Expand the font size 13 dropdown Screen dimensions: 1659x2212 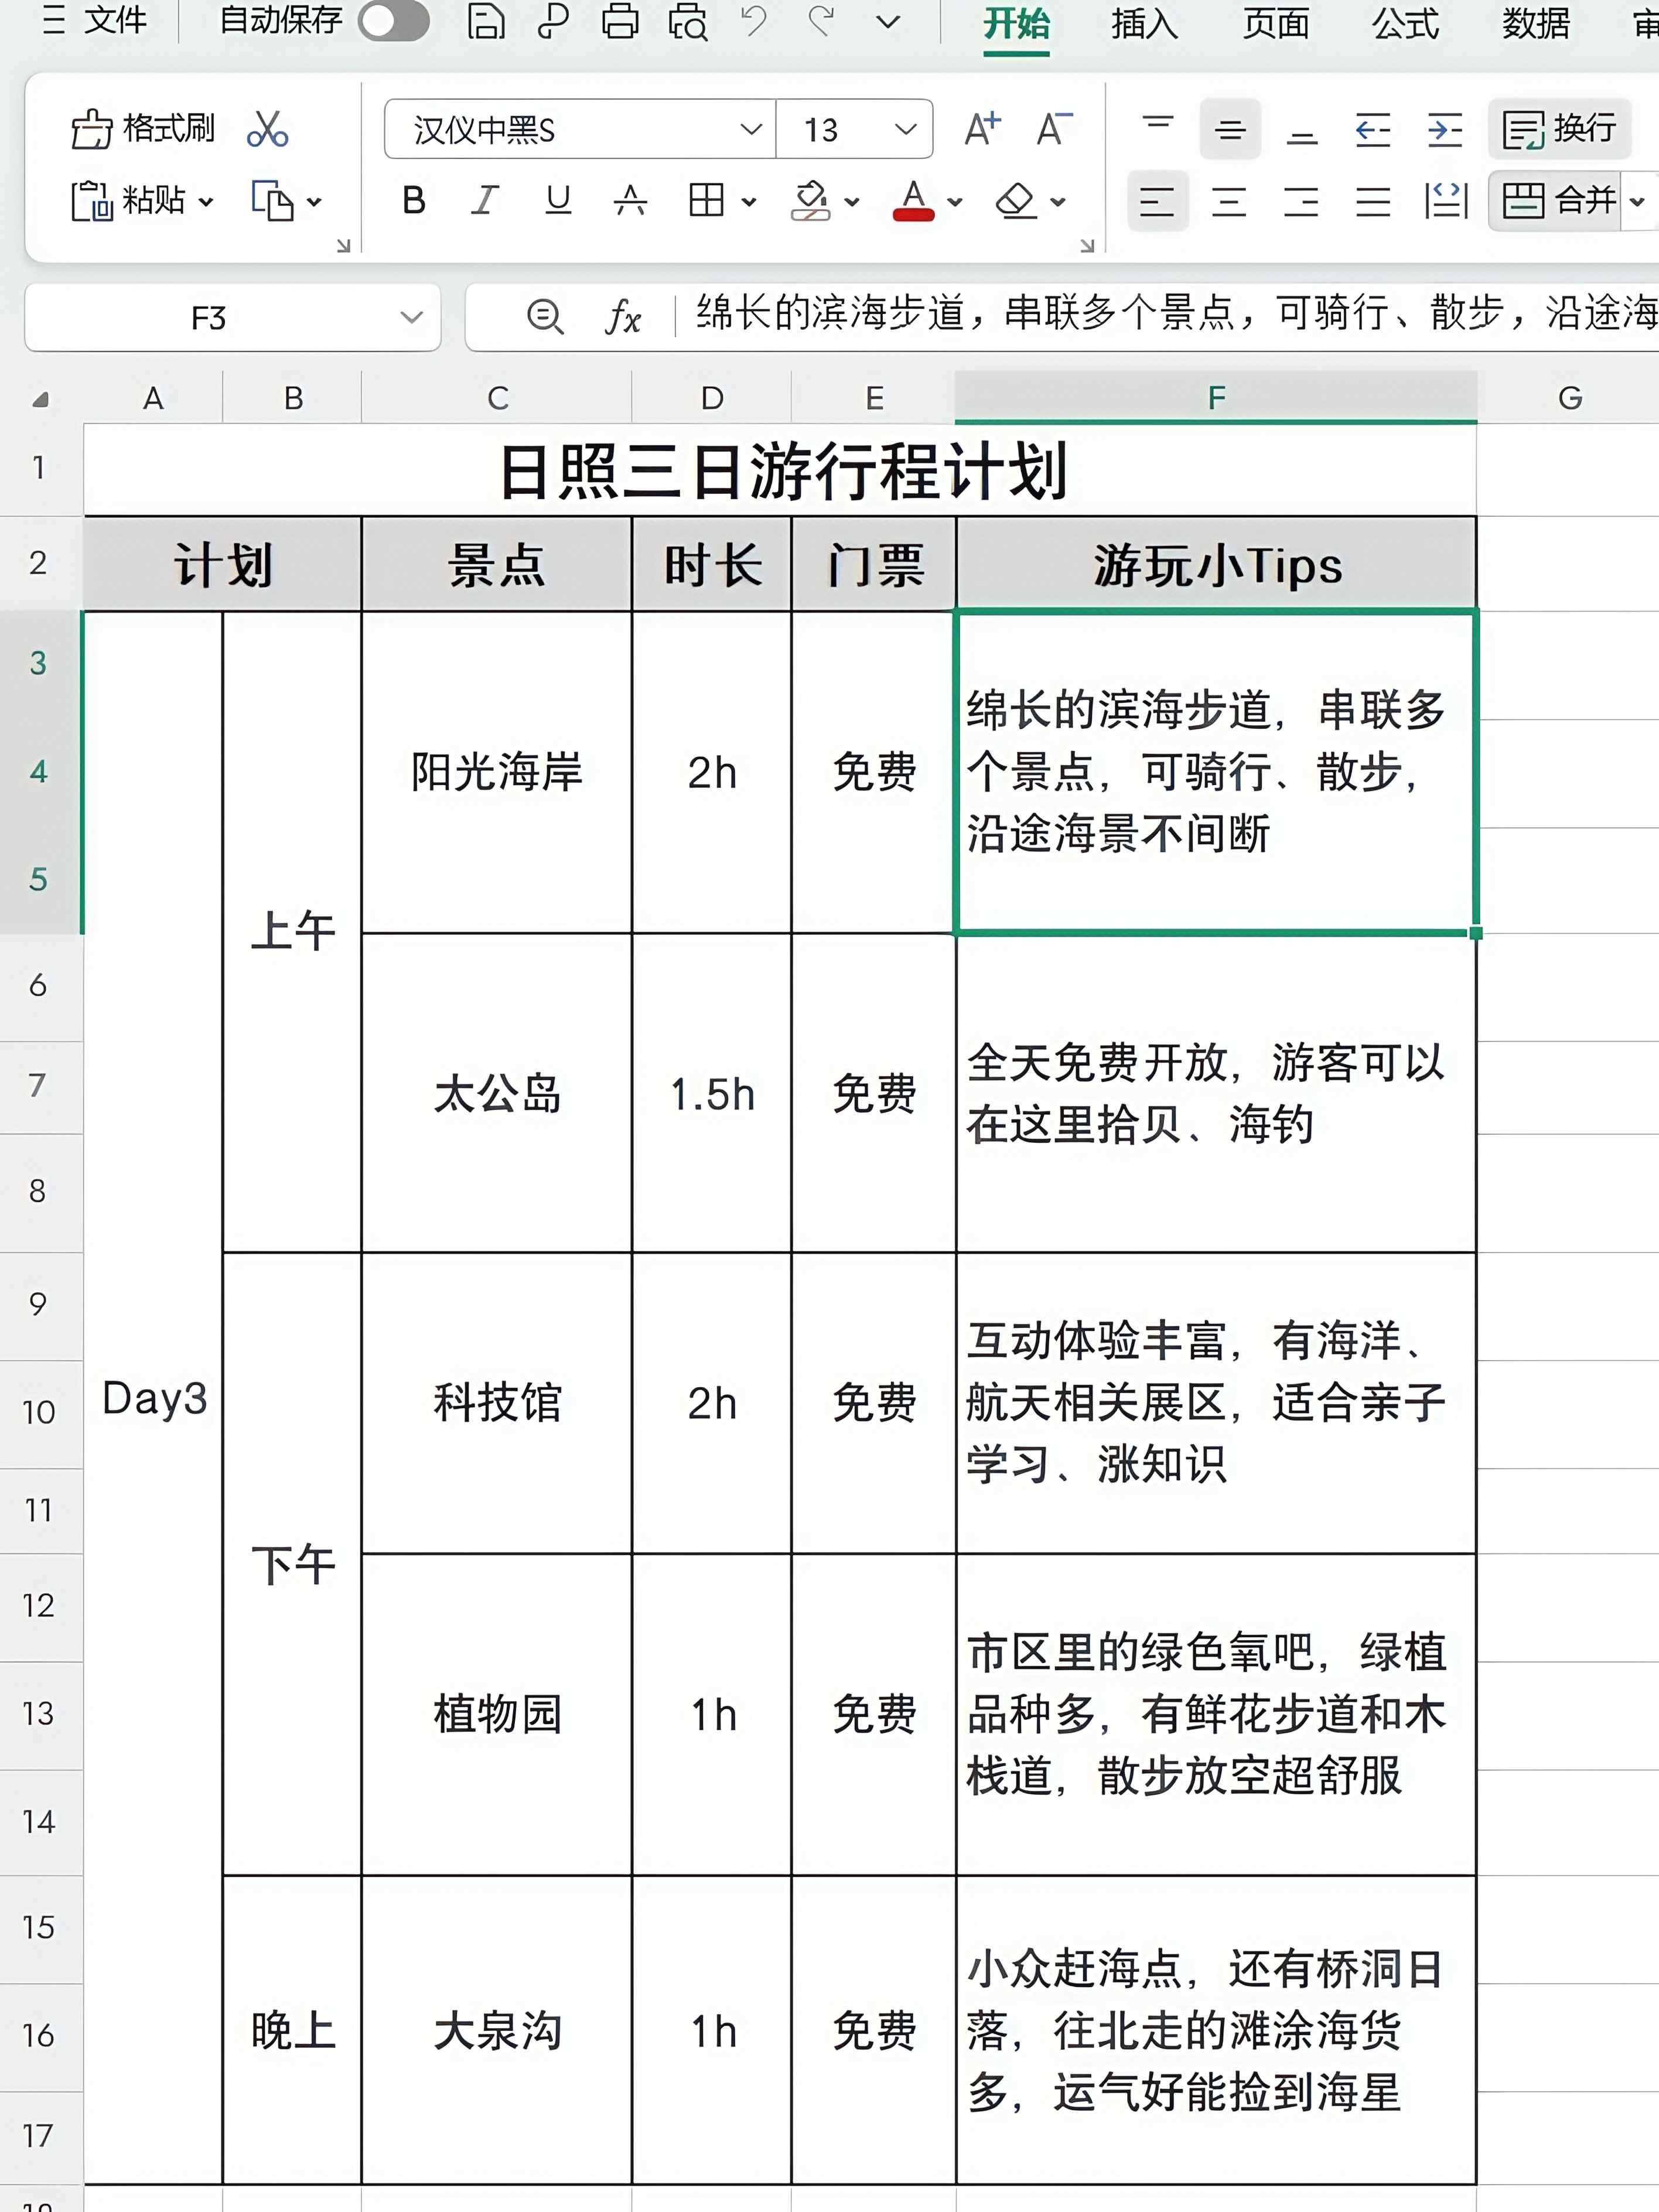pos(905,129)
